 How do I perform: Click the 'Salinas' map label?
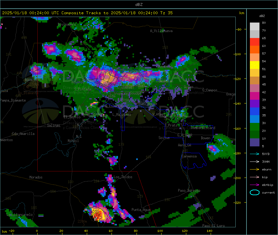click(53, 125)
